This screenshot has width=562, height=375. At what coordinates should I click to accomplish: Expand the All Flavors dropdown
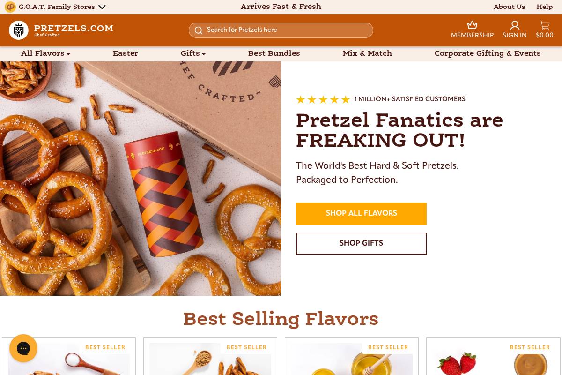click(45, 53)
